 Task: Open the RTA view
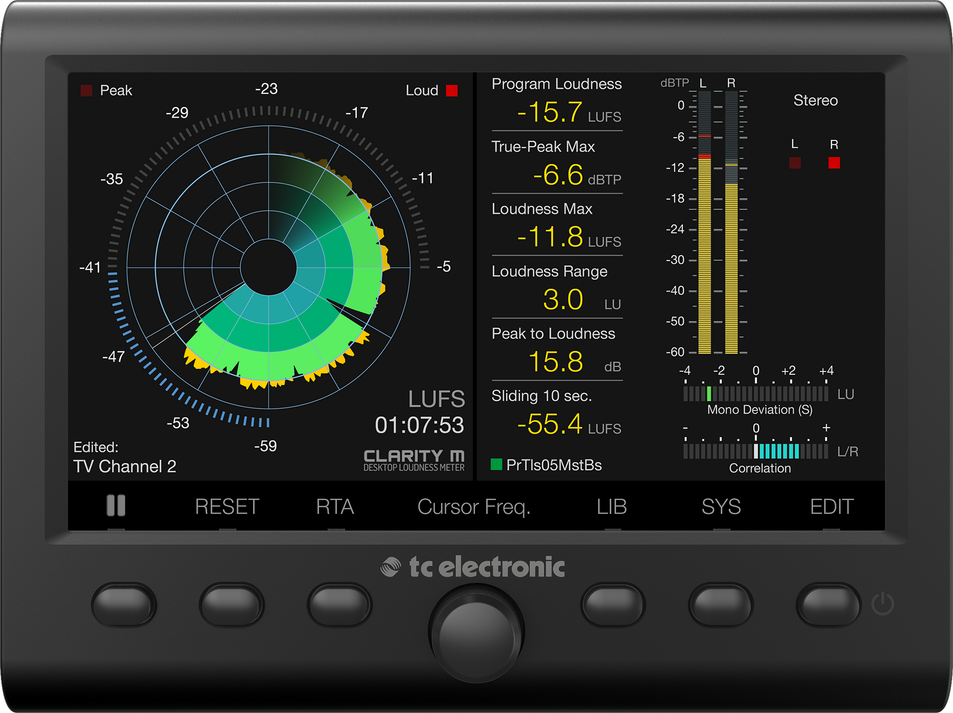(335, 507)
